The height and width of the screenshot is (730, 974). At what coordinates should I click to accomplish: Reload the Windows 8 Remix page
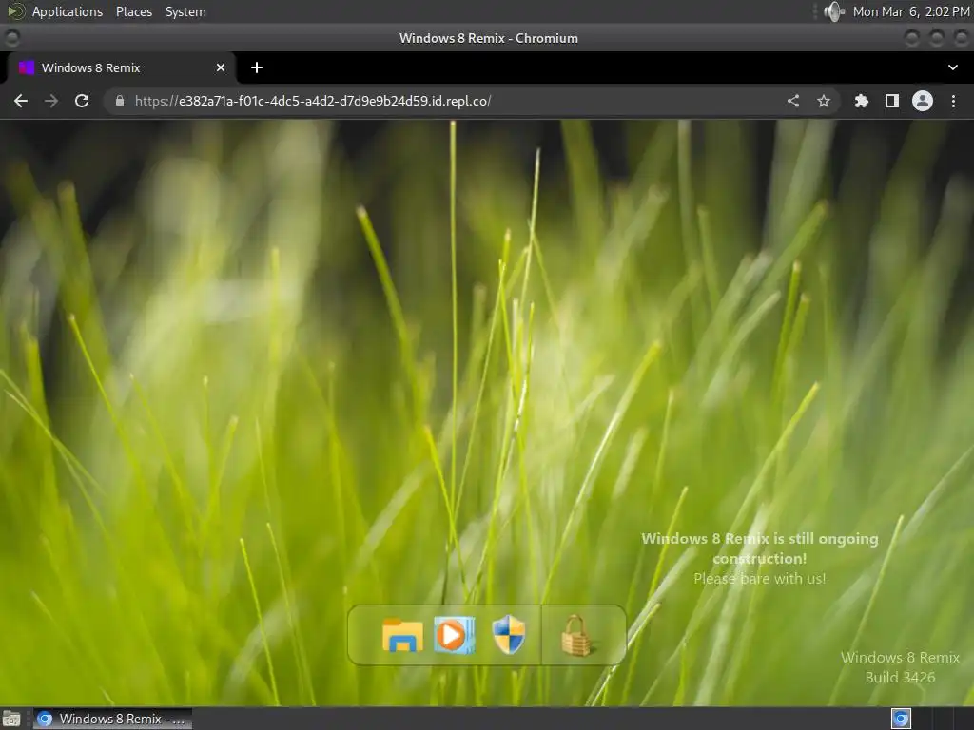[82, 101]
